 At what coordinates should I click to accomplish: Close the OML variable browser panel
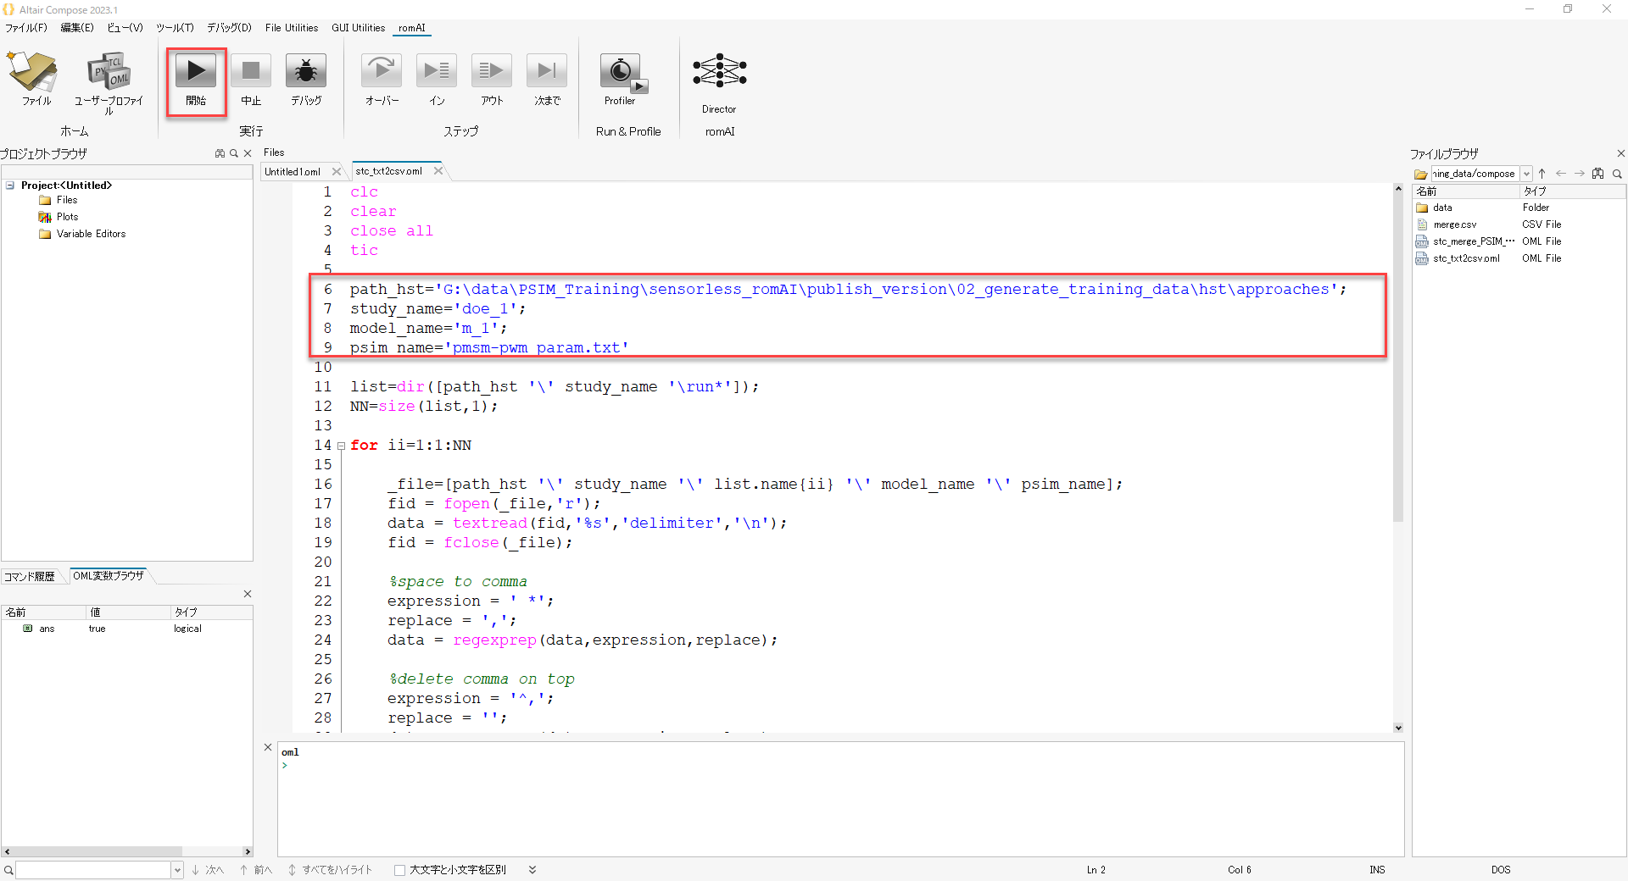248,594
